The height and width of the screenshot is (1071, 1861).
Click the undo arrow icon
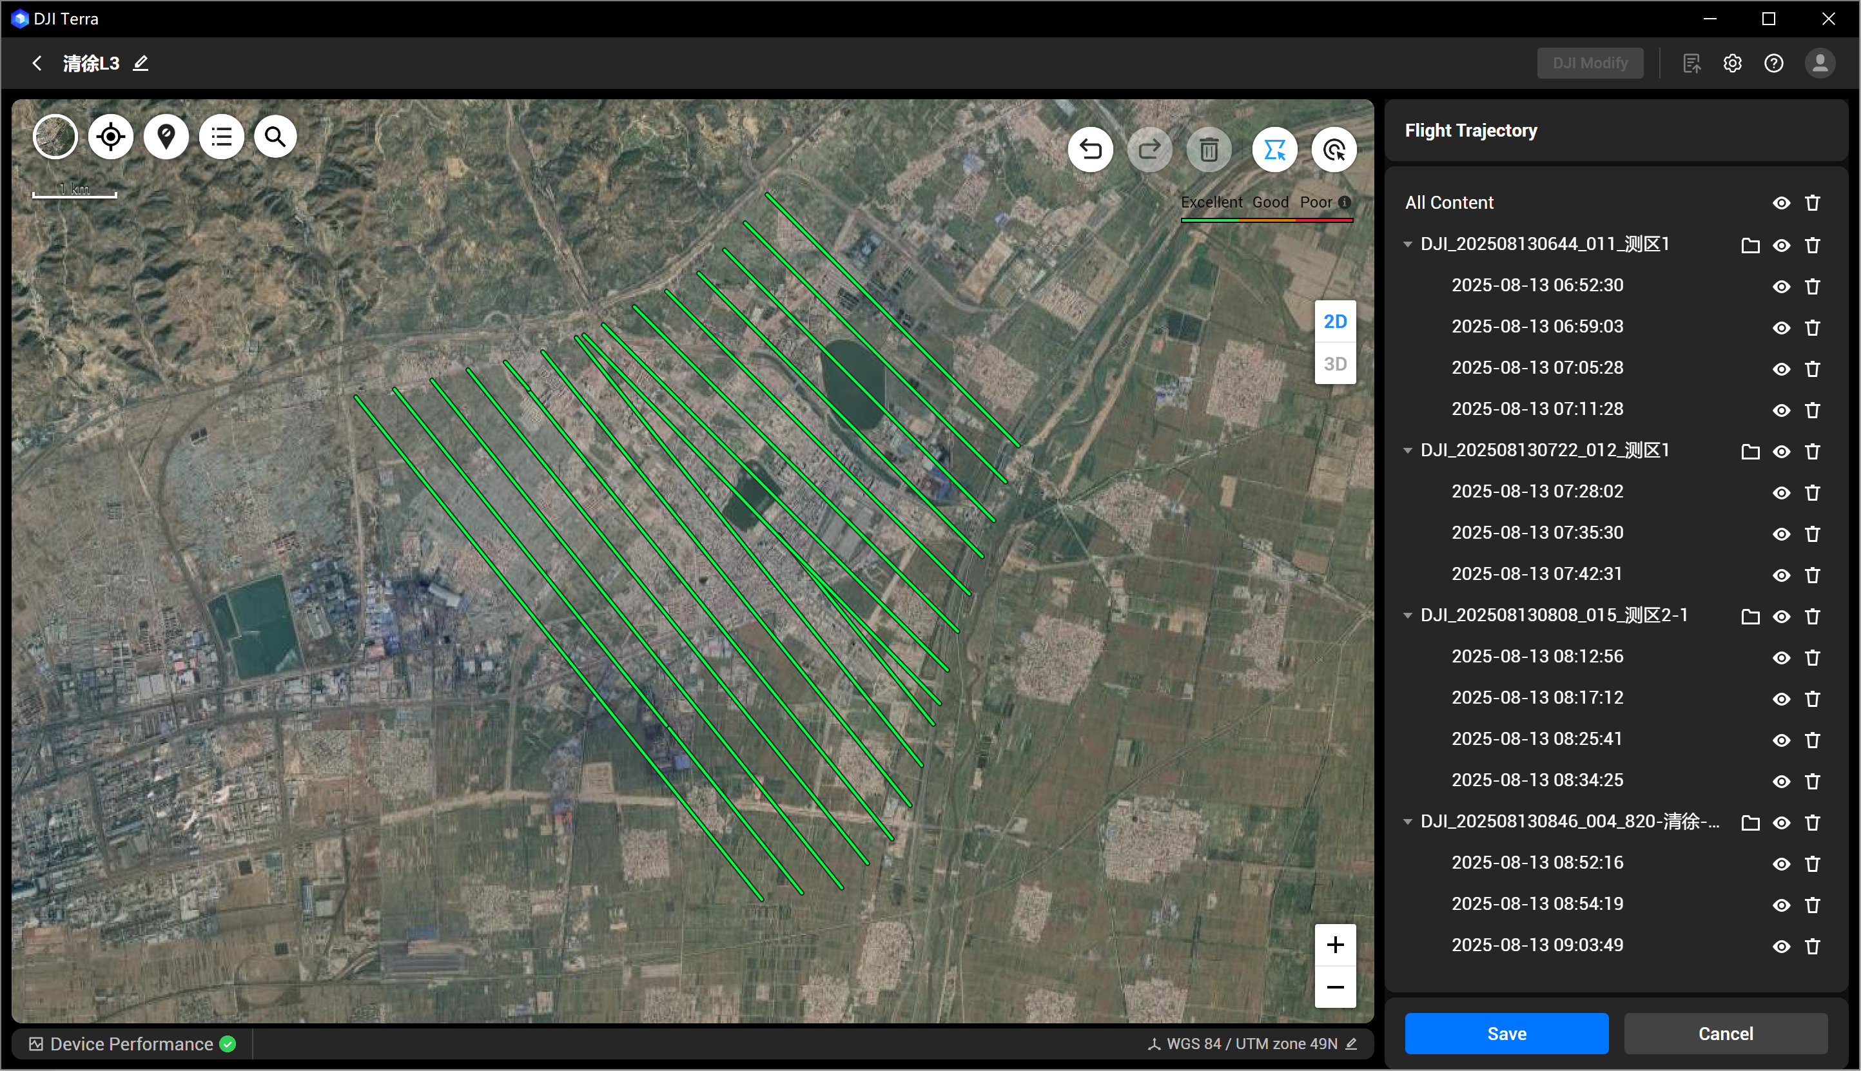[1090, 150]
